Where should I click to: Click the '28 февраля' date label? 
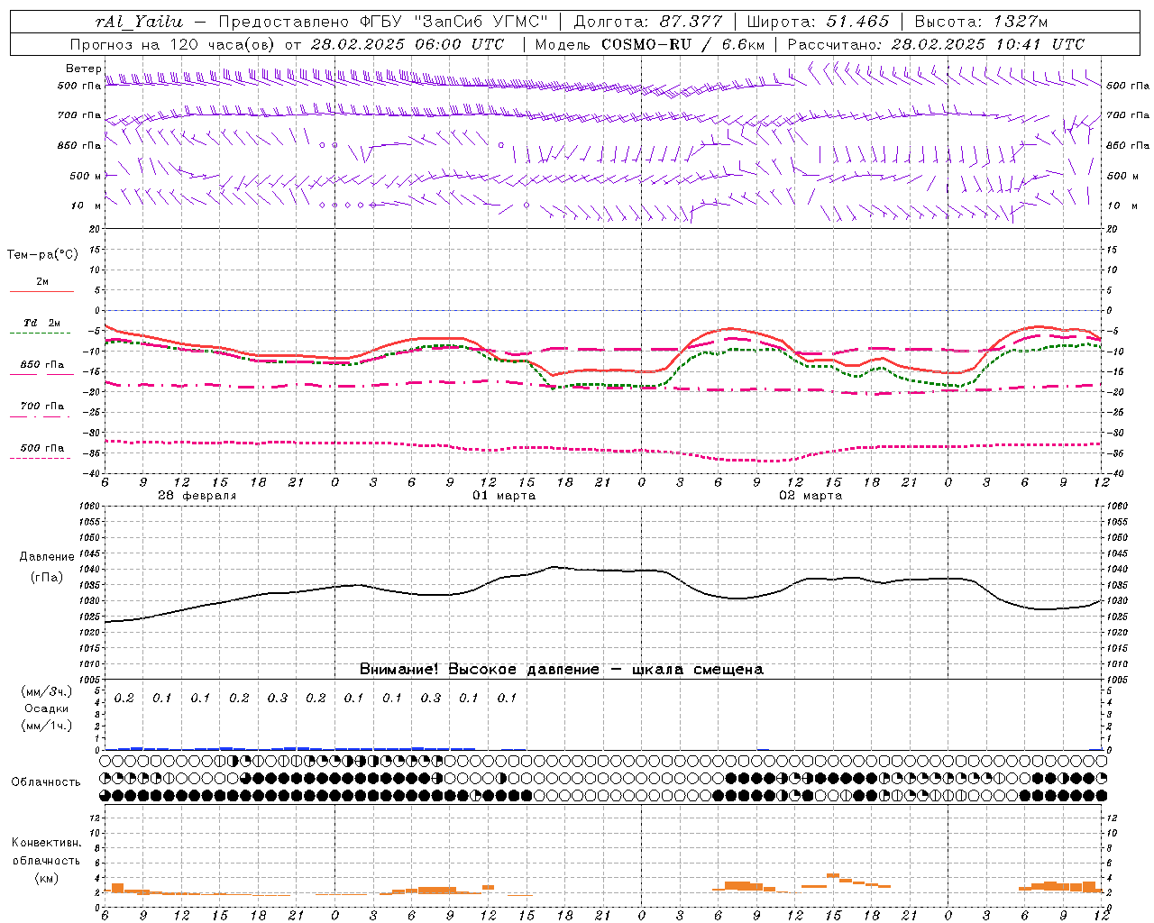[x=197, y=496]
